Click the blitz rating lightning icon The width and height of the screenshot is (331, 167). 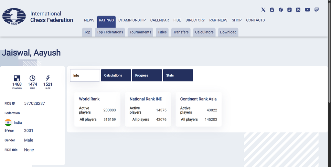48,78
